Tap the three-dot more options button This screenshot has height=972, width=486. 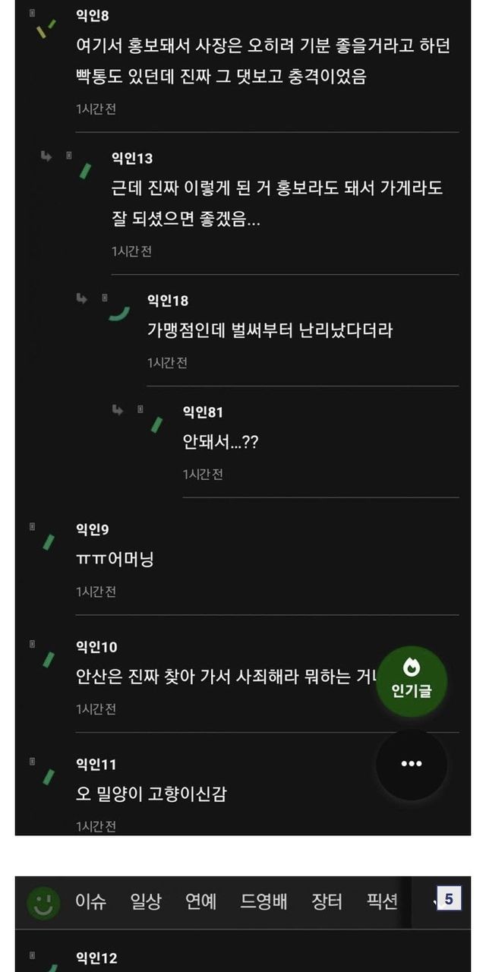pos(412,764)
